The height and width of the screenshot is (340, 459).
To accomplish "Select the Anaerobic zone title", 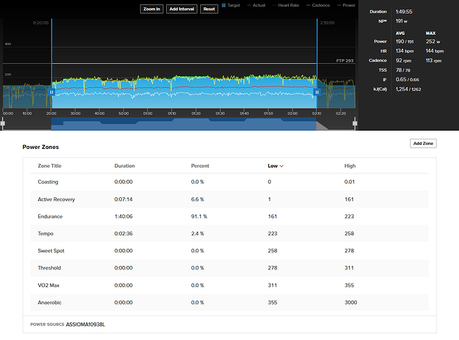I will coord(50,303).
